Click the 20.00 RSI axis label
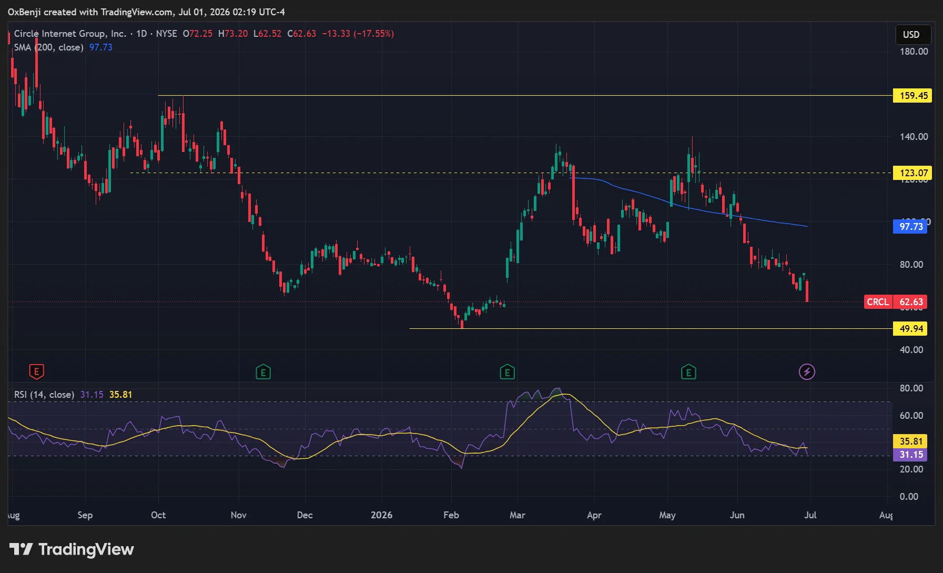943x573 pixels. [911, 469]
